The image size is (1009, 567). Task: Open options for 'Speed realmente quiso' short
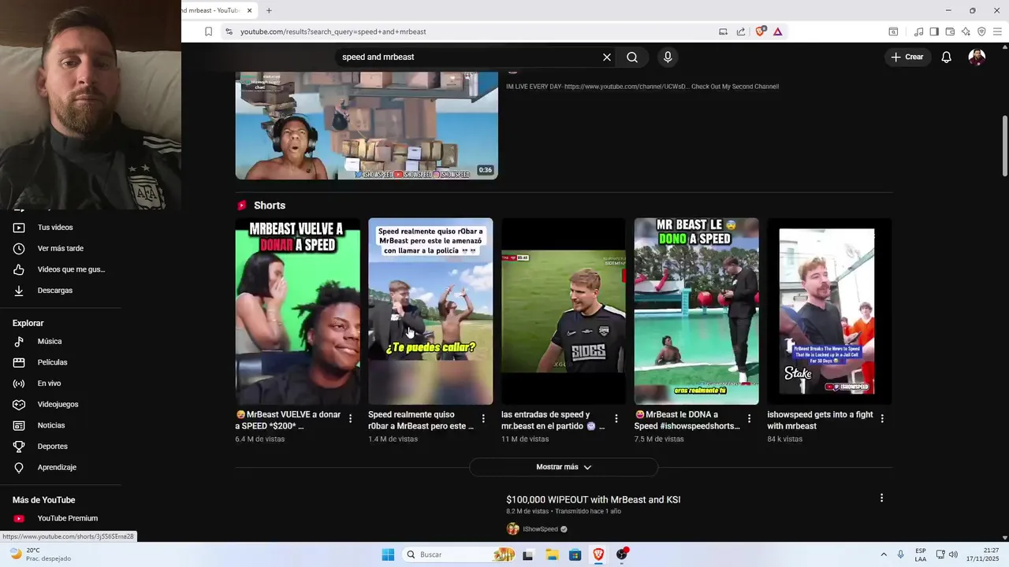pos(483,419)
